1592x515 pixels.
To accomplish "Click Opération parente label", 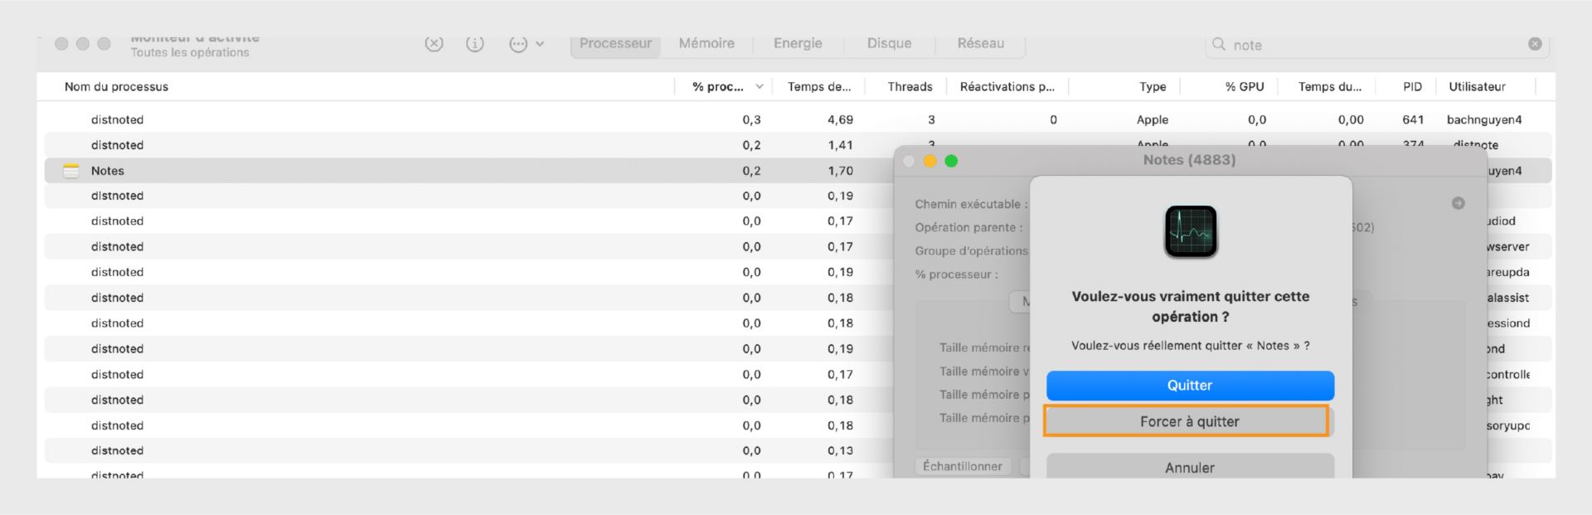I will [x=968, y=227].
